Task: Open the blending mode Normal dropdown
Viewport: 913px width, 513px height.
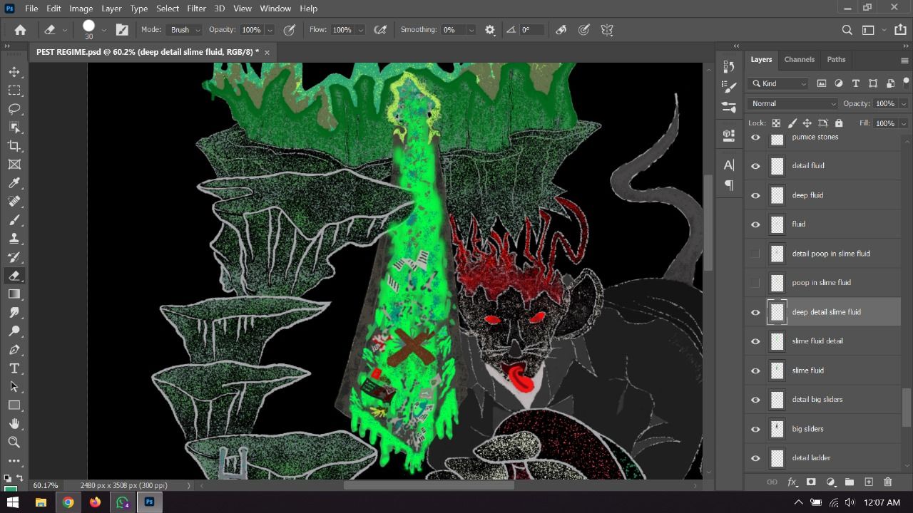Action: [792, 103]
